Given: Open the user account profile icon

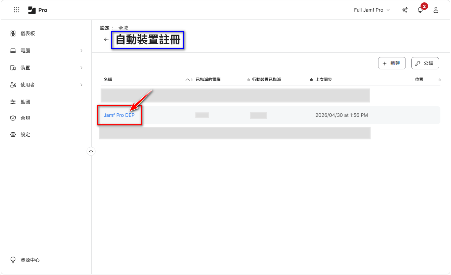Looking at the screenshot, I should [x=436, y=10].
